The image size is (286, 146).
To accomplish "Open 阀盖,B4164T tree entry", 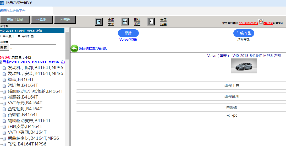I will tap(21, 80).
